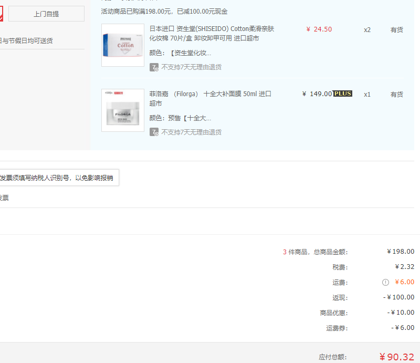This screenshot has height=363, width=420.
Task: Click the 7-day no-return icon under Shiseido item
Action: (x=154, y=67)
